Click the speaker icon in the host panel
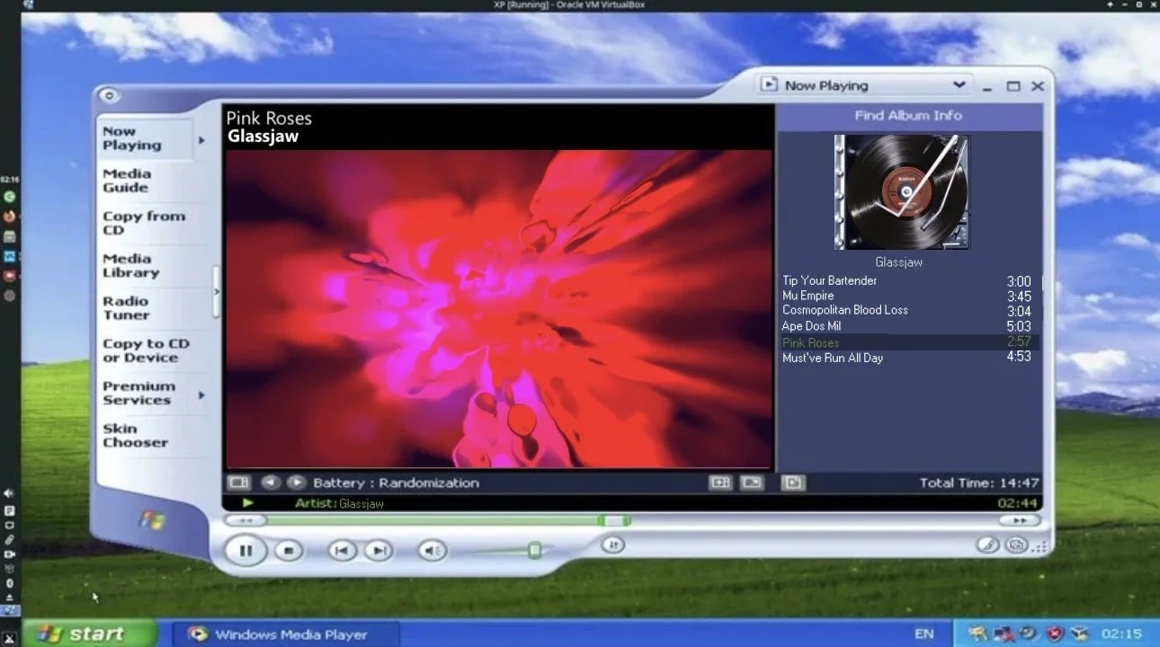The width and height of the screenshot is (1160, 647). point(9,493)
